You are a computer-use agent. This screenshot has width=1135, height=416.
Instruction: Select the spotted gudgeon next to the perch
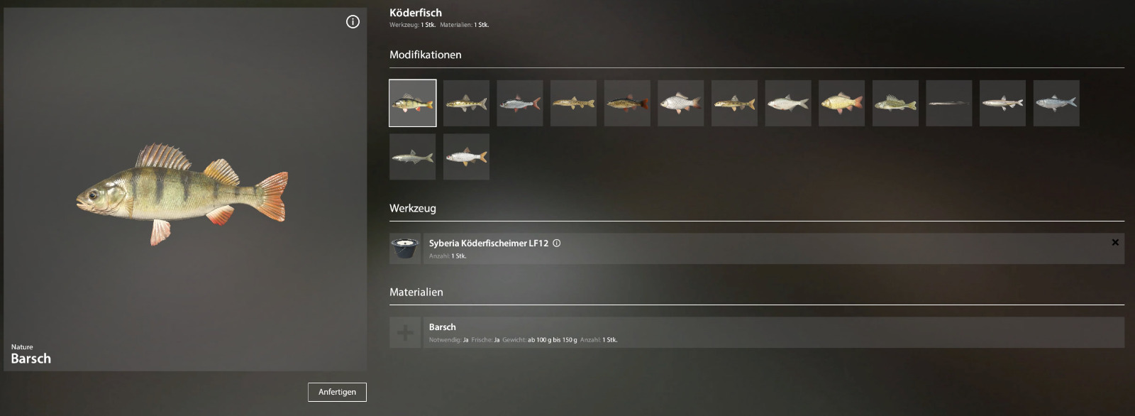tap(466, 103)
